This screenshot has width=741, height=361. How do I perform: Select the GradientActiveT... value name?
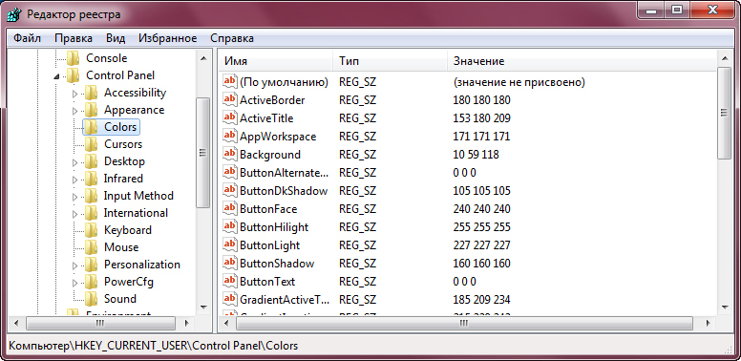(285, 300)
